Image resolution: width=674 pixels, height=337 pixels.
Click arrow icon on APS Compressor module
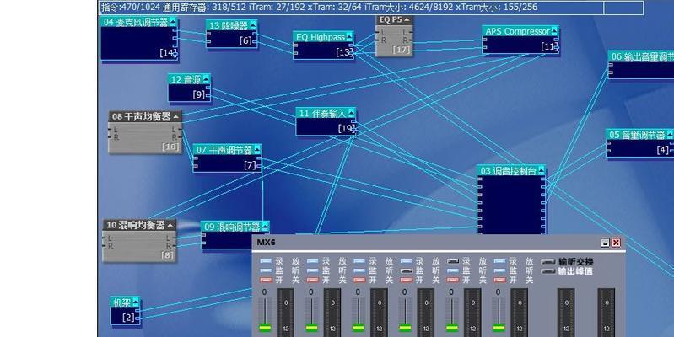[x=554, y=31]
